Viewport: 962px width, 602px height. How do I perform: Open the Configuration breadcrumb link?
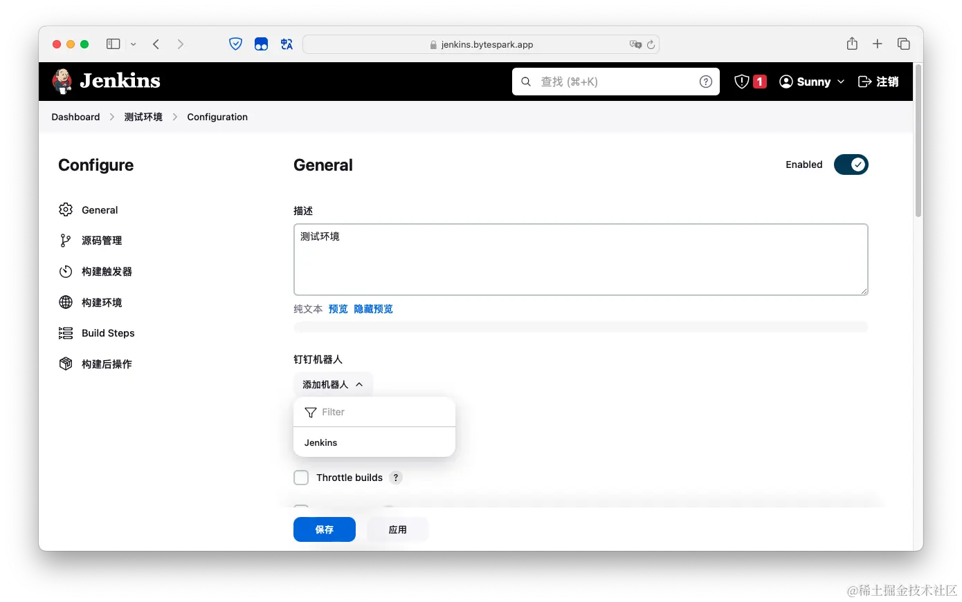coord(217,117)
